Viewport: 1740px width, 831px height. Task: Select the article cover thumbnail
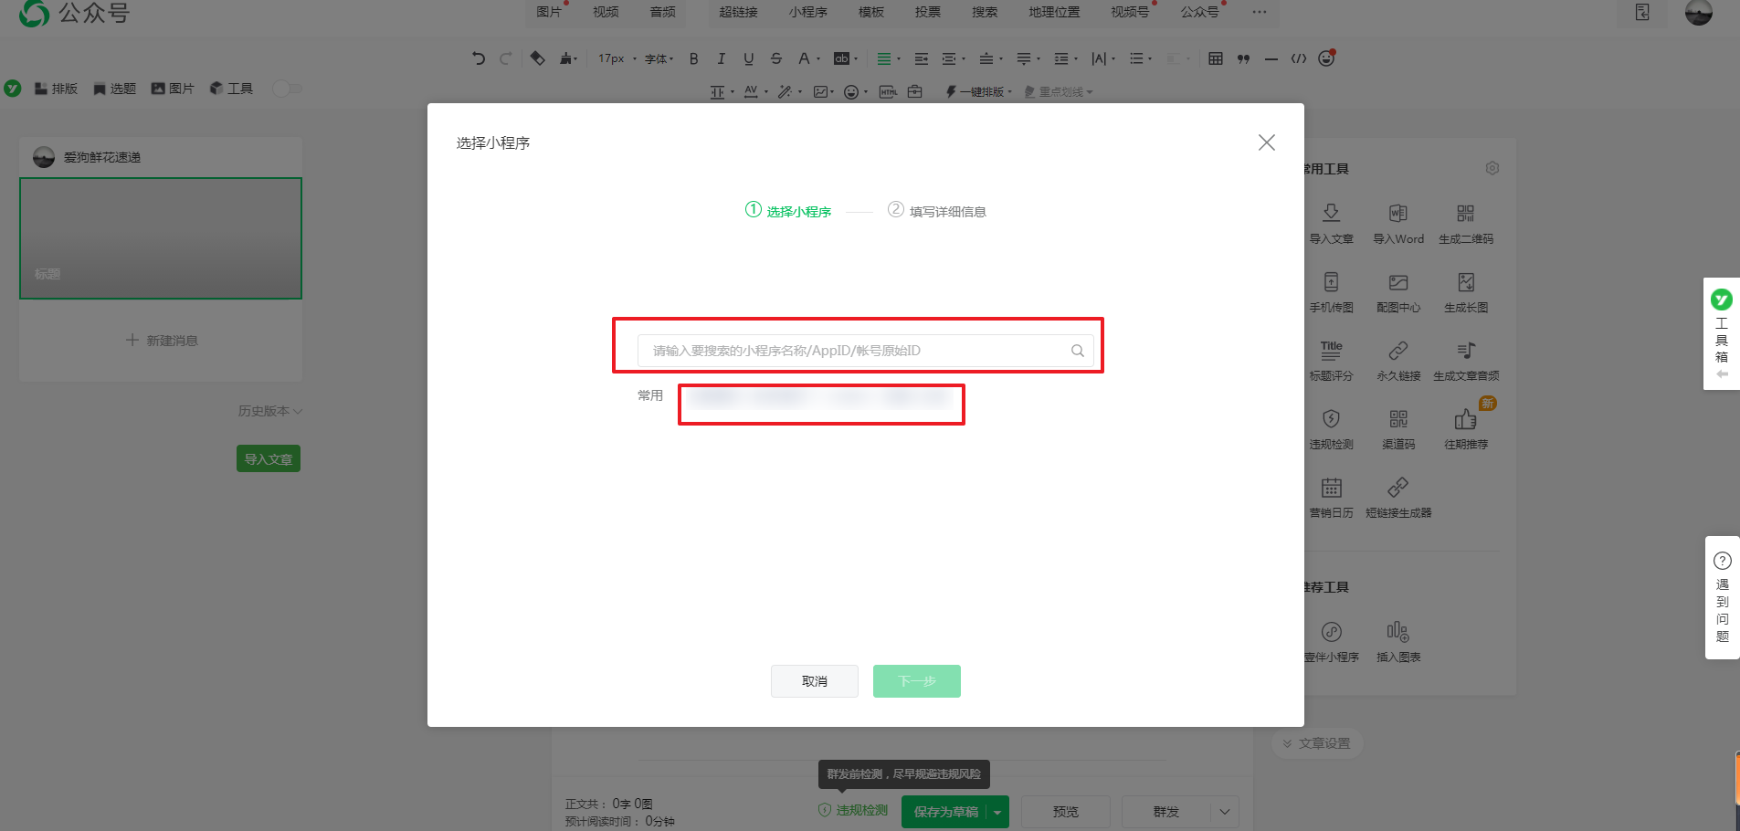tap(161, 238)
